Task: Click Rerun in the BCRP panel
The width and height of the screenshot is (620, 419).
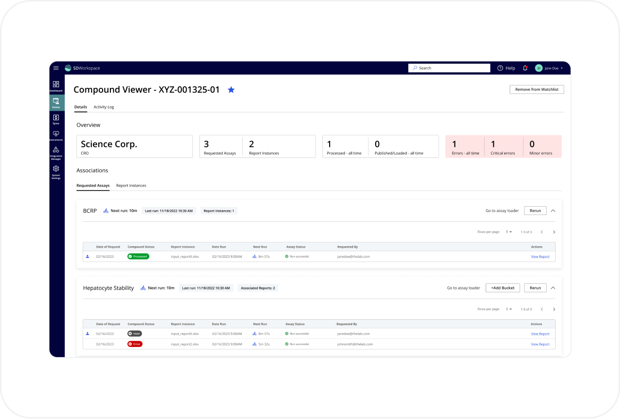Action: click(535, 211)
